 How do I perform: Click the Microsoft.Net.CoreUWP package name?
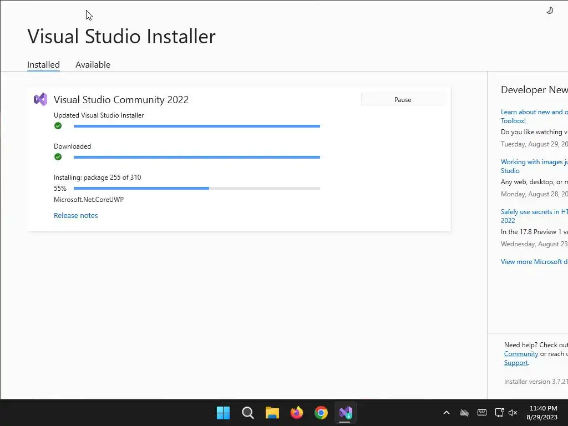tap(89, 199)
